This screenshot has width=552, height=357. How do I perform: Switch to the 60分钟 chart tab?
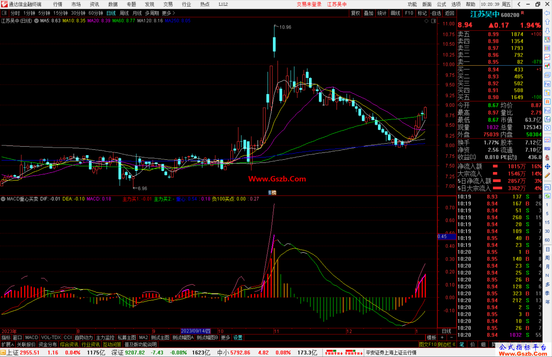click(96, 13)
